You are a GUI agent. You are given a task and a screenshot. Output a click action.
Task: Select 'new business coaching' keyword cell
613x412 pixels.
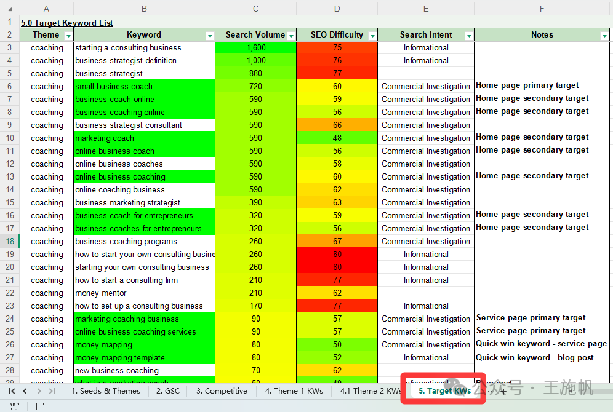click(144, 370)
